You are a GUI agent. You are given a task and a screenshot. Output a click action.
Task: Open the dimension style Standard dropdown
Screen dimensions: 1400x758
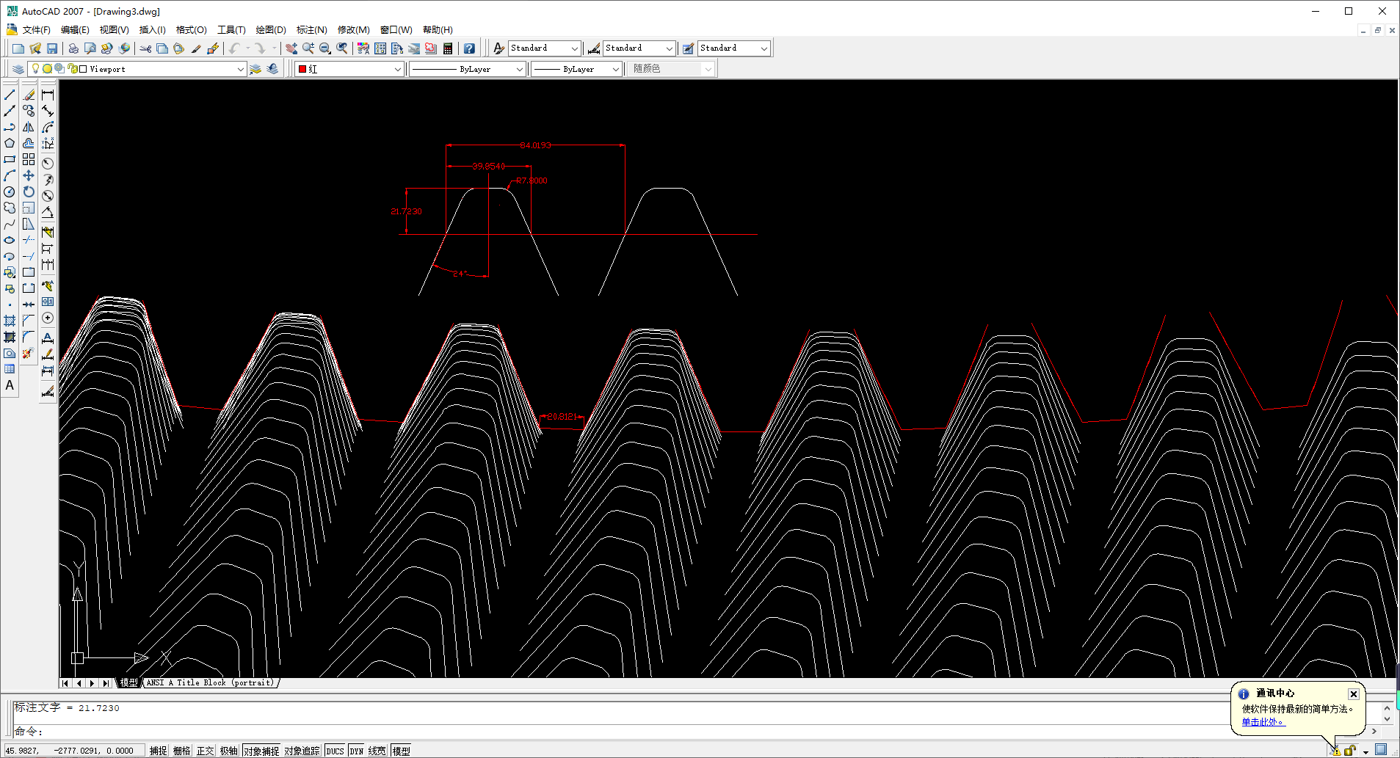[639, 48]
